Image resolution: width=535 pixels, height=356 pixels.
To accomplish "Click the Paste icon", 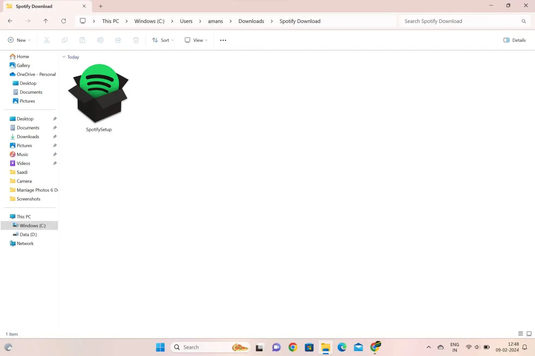I will click(82, 40).
